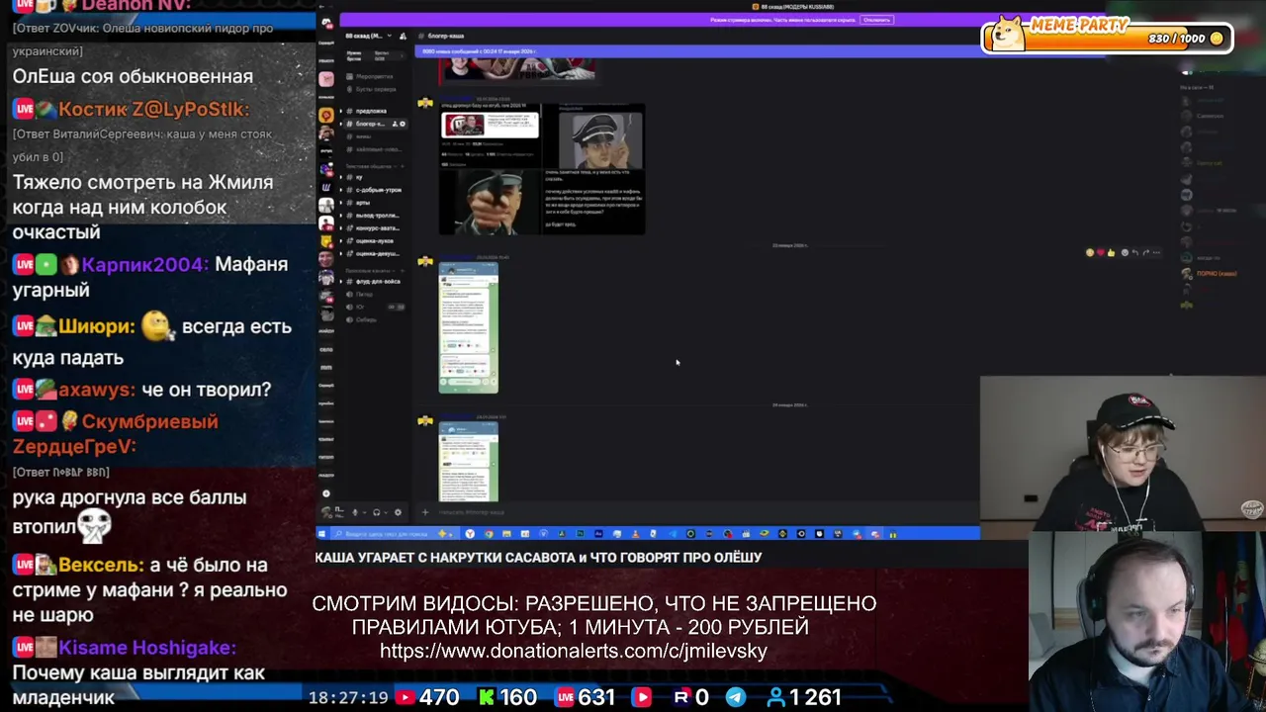Viewport: 1266px width, 712px height.
Task: Open settings gear of #блогер-каша channel
Action: pos(403,124)
